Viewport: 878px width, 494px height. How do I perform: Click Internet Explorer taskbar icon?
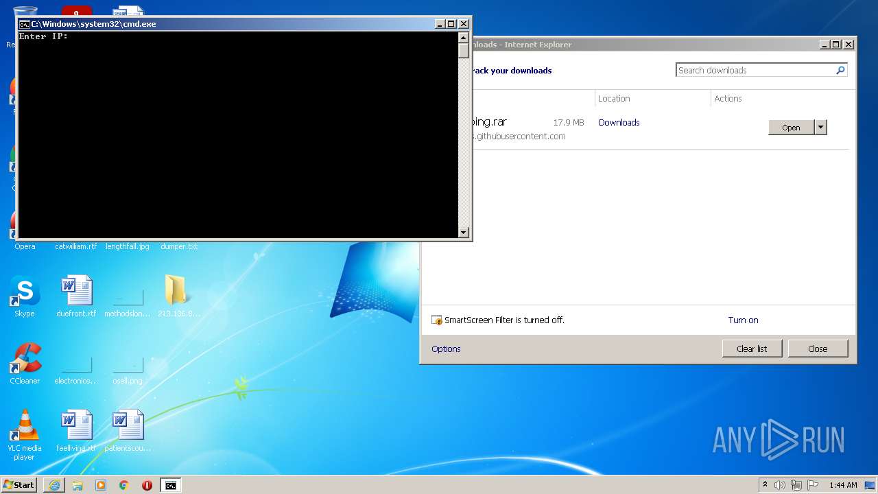coord(54,485)
